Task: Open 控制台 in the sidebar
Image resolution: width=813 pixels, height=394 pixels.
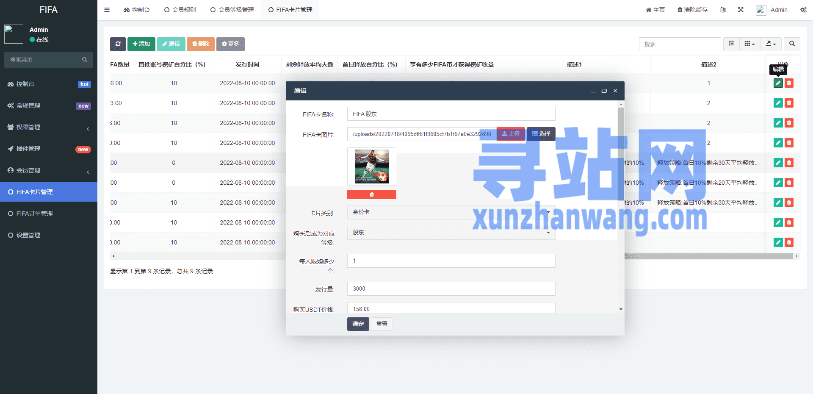Action: pyautogui.click(x=49, y=84)
